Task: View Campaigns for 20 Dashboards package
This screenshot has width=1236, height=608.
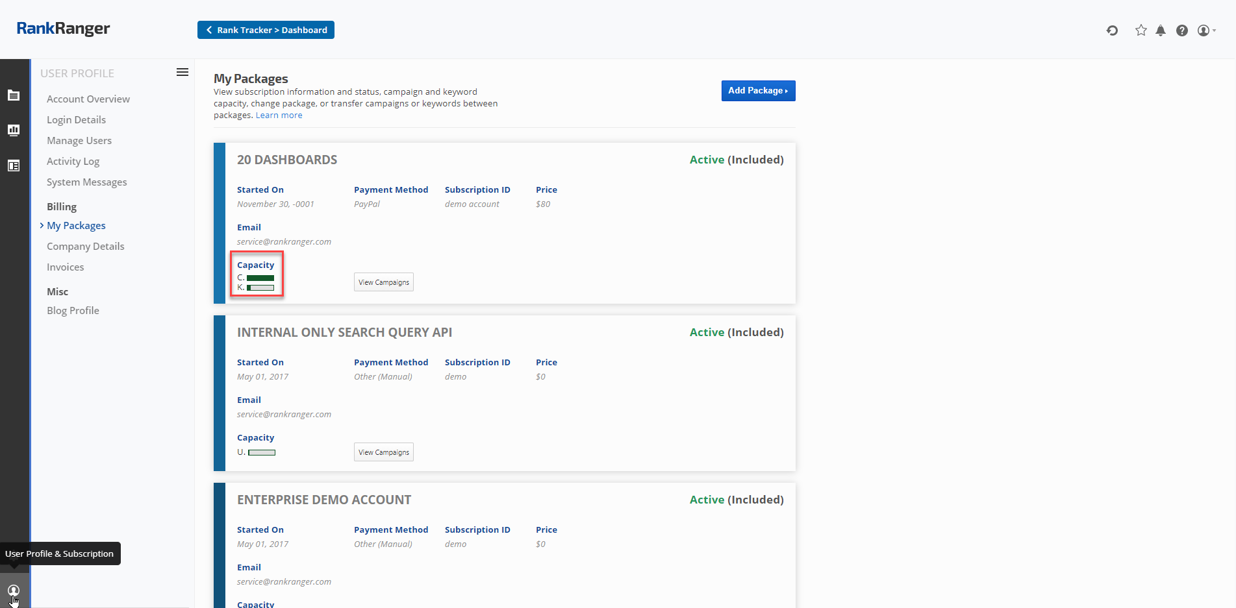Action: click(383, 282)
